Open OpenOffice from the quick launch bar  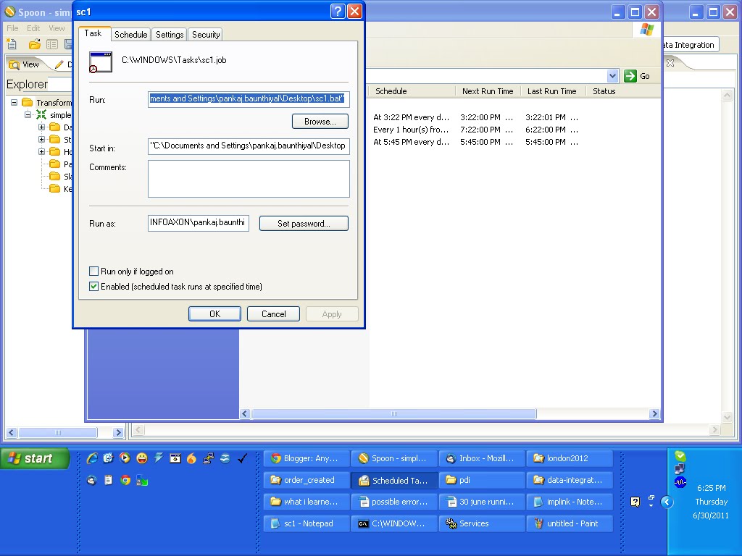point(226,458)
